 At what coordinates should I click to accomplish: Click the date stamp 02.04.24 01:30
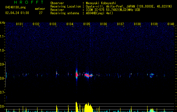point(17,13)
